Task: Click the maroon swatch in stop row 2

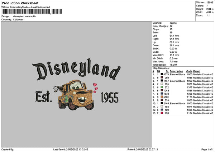Action: (162, 77)
